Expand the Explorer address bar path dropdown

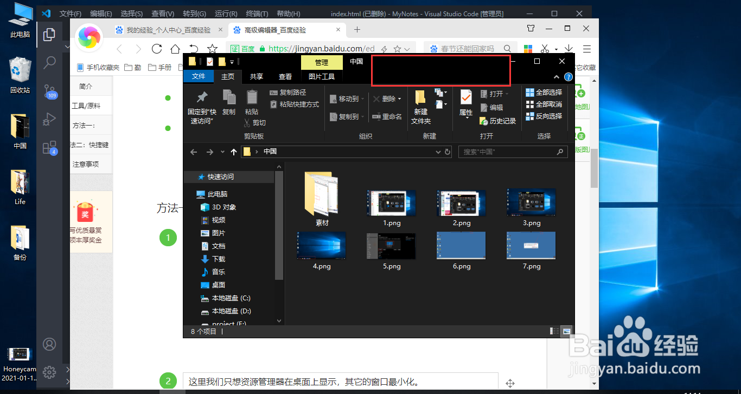click(437, 152)
